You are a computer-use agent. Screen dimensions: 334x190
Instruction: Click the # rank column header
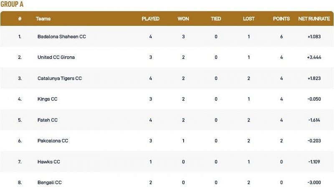tap(20, 19)
